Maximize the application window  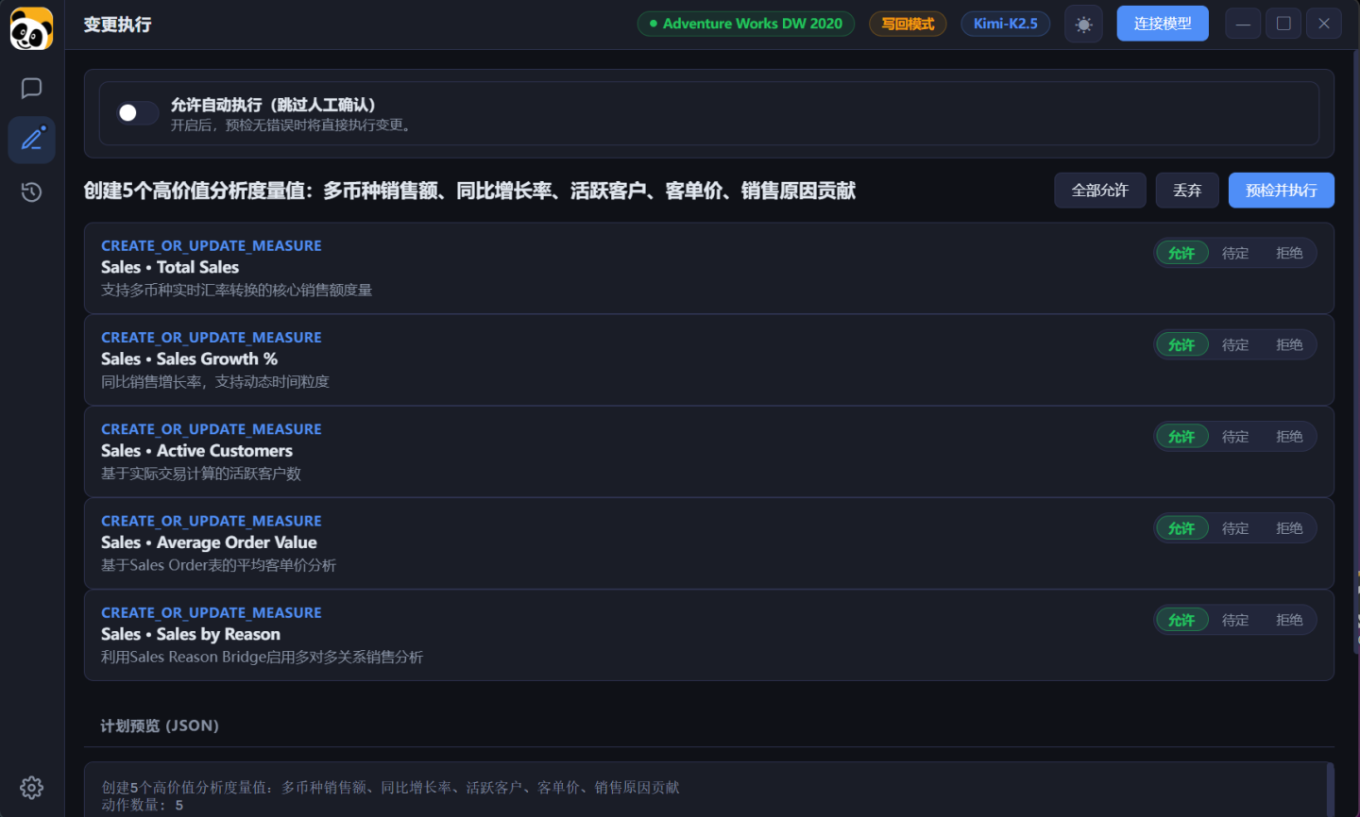click(1283, 24)
